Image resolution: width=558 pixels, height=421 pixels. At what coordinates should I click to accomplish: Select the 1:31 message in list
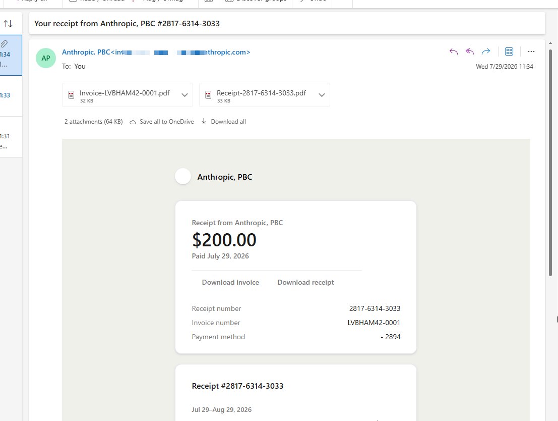pos(11,137)
